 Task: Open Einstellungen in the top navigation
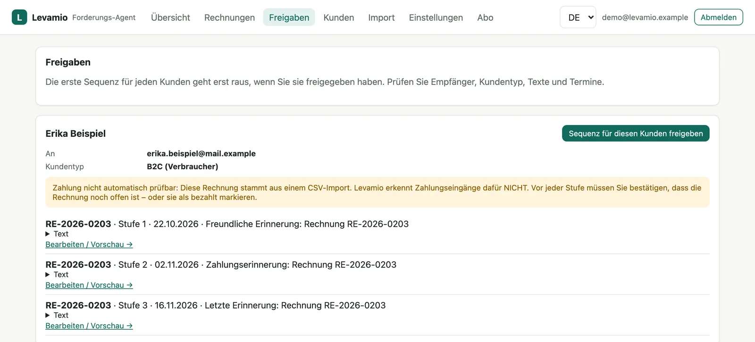pyautogui.click(x=436, y=17)
